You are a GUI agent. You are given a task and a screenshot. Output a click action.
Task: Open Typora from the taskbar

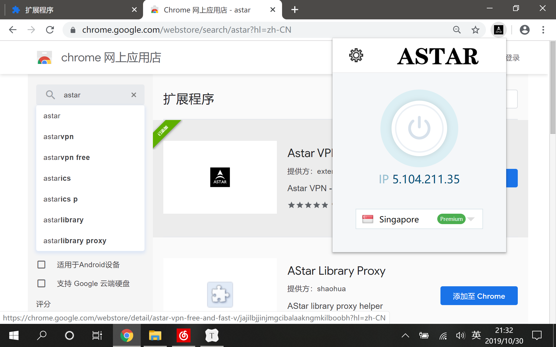tap(212, 335)
